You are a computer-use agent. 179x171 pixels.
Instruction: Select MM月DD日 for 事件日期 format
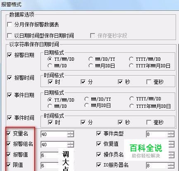point(86,105)
